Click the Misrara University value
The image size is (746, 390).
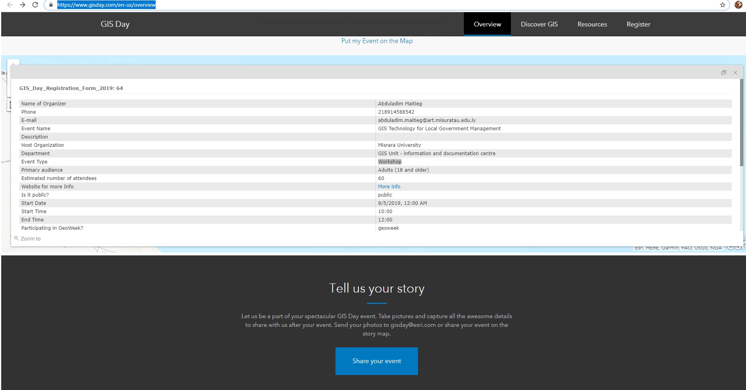399,145
